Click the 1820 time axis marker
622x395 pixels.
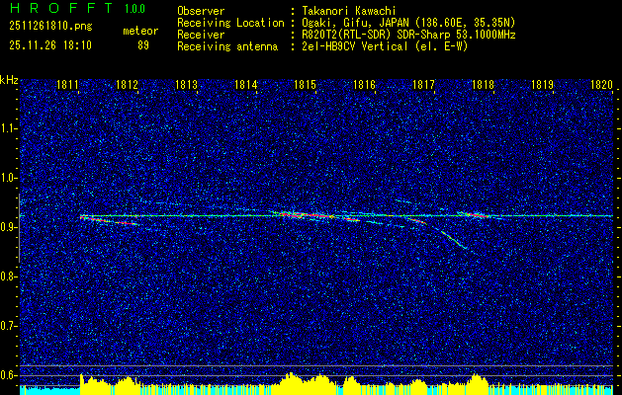pyautogui.click(x=601, y=84)
